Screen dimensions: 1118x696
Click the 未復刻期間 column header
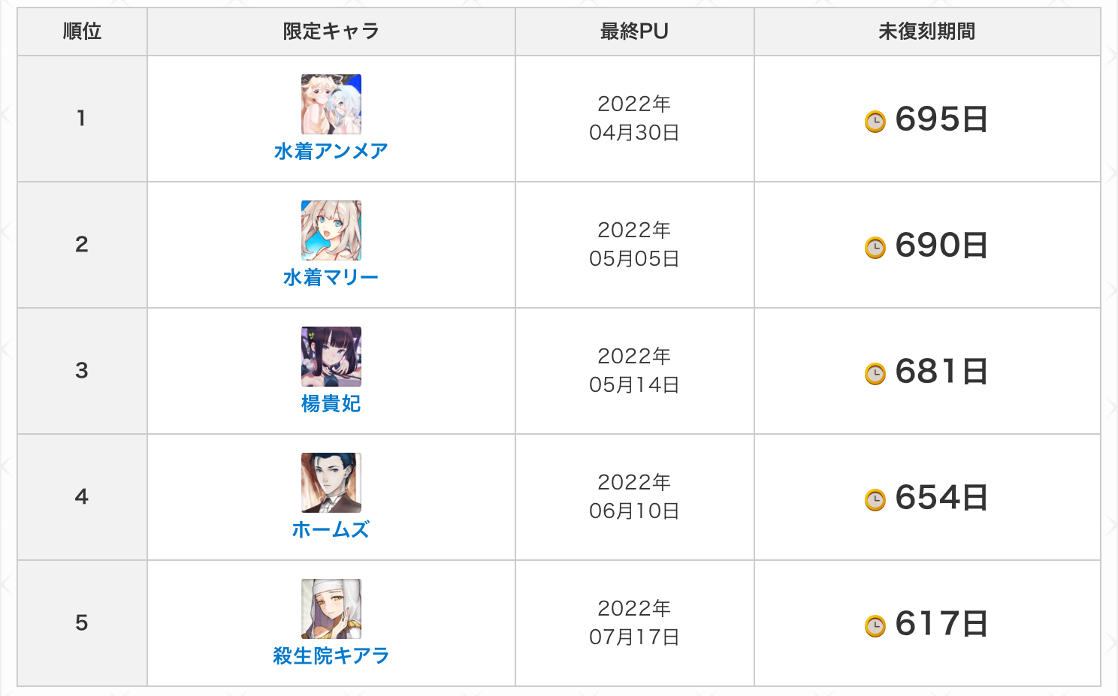(926, 32)
